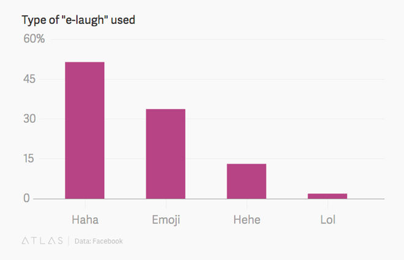Click the 45 y-axis label
This screenshot has height=260, width=404.
coord(29,79)
